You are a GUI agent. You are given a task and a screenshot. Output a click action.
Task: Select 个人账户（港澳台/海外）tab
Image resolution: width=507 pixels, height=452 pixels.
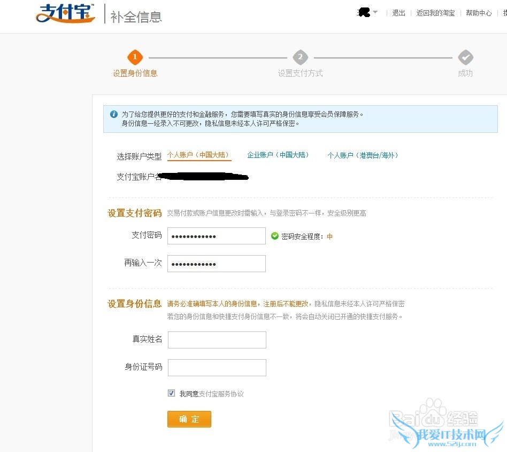(x=363, y=155)
